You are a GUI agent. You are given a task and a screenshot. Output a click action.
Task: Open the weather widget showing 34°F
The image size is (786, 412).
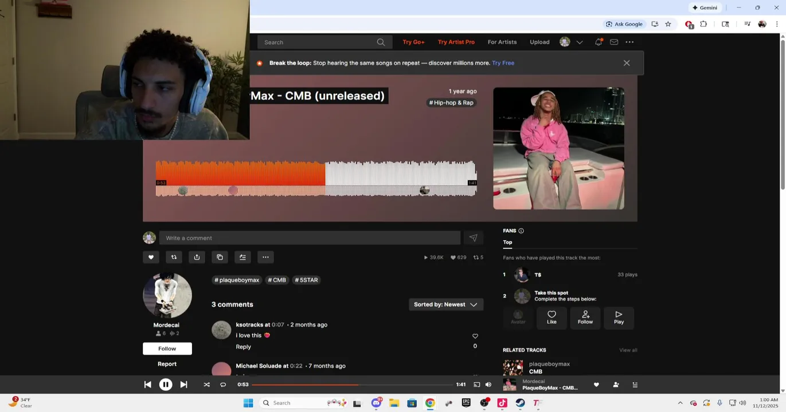click(20, 403)
